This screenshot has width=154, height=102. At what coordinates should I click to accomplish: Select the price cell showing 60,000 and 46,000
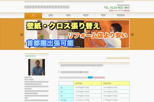tap(115, 96)
